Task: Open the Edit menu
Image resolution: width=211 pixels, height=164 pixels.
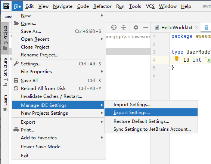Action: pos(30,6)
